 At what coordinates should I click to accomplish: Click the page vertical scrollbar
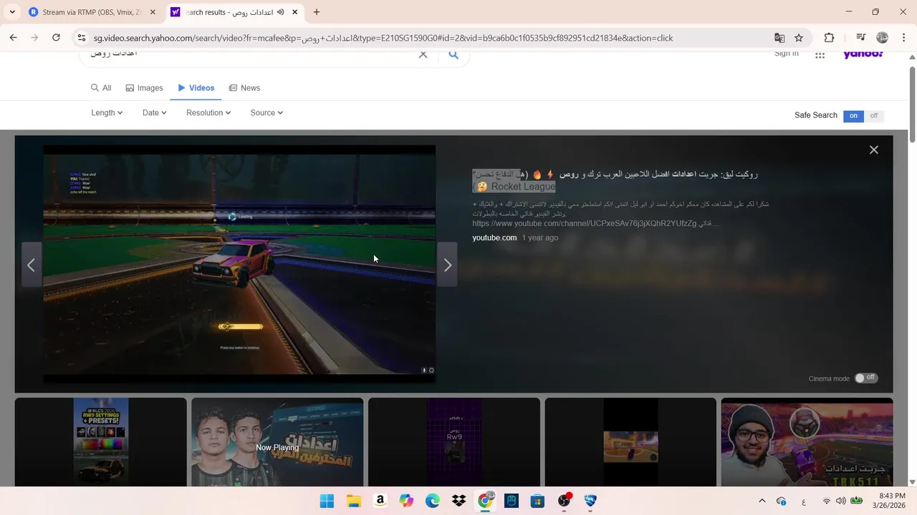(x=912, y=104)
